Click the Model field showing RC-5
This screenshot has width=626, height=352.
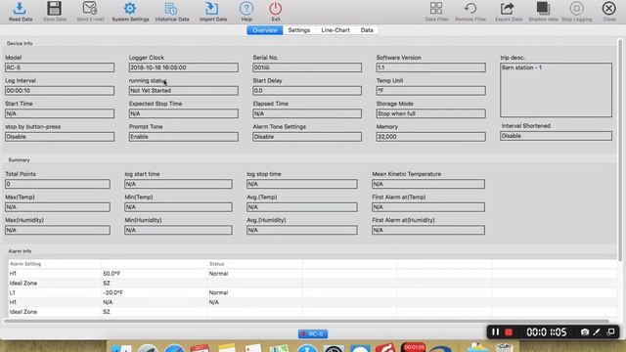tap(60, 67)
